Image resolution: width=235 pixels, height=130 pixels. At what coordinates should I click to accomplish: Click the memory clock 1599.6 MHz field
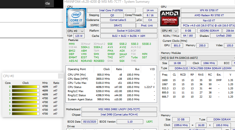[181, 125]
